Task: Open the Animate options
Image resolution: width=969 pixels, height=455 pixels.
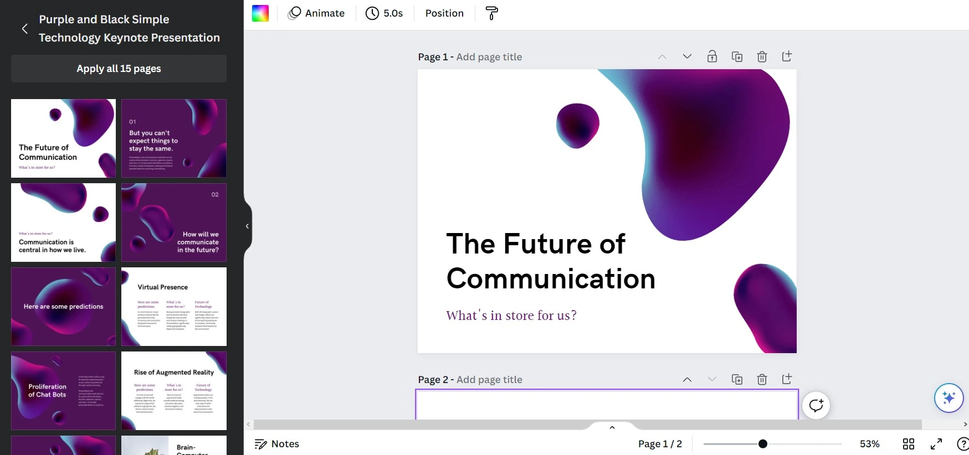Action: [x=316, y=13]
